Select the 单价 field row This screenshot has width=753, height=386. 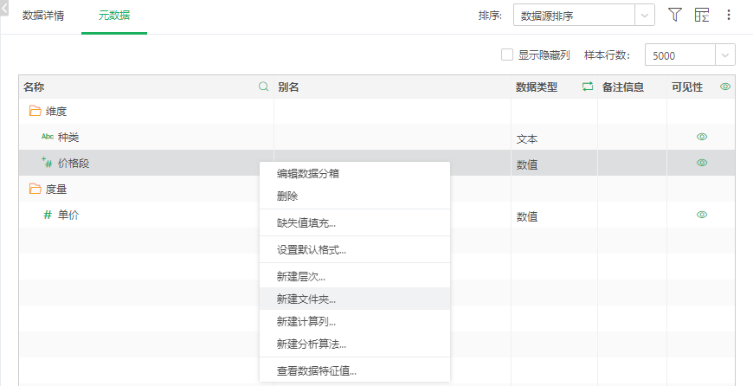pos(376,216)
